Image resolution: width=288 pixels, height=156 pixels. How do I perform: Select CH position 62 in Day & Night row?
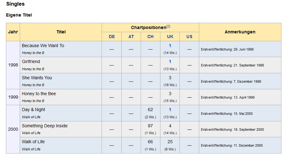pyautogui.click(x=150, y=110)
